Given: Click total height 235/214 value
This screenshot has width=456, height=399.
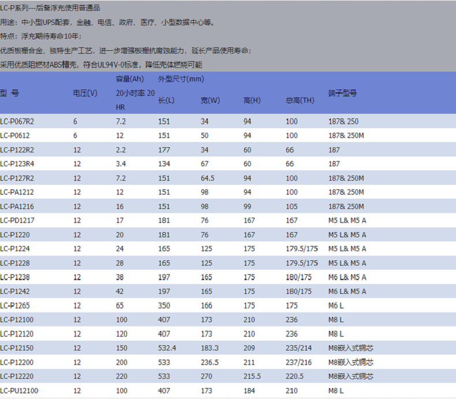Looking at the screenshot, I should (298, 348).
